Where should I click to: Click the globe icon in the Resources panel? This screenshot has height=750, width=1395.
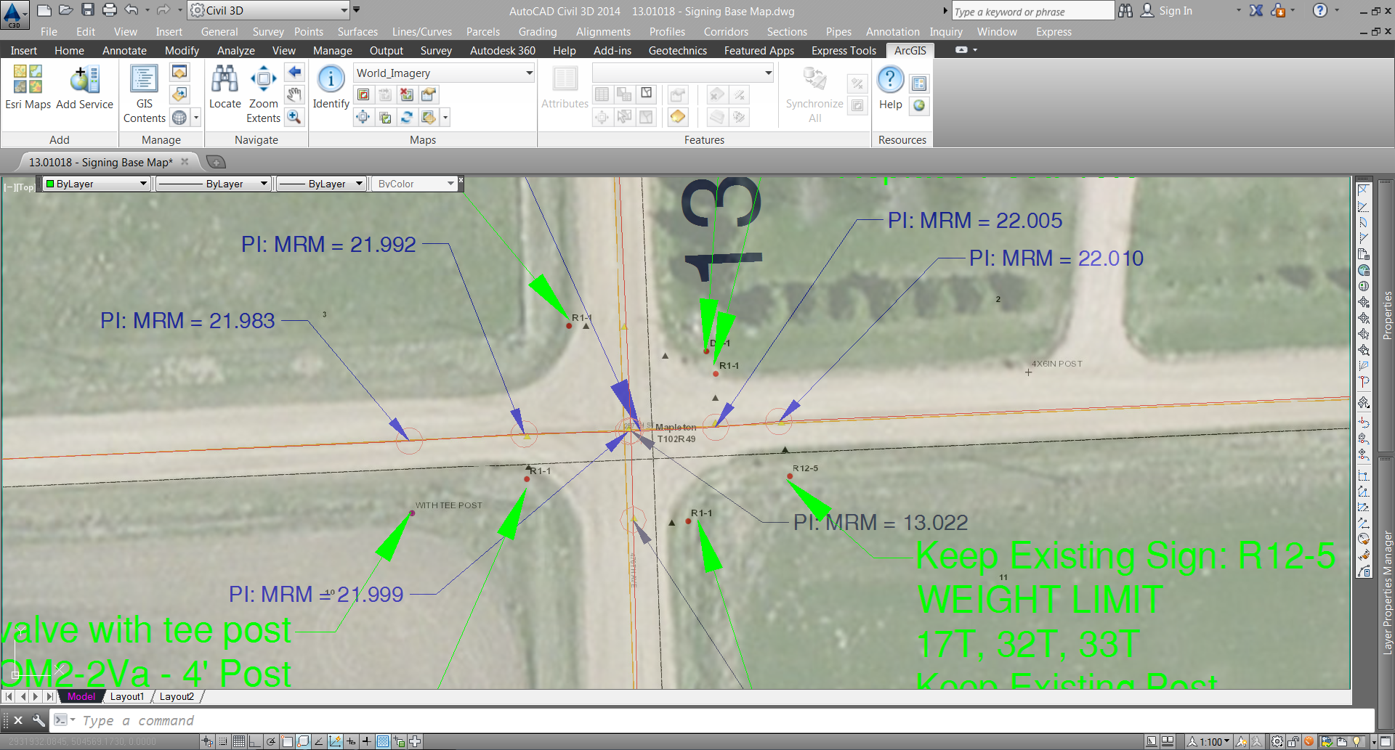[919, 105]
